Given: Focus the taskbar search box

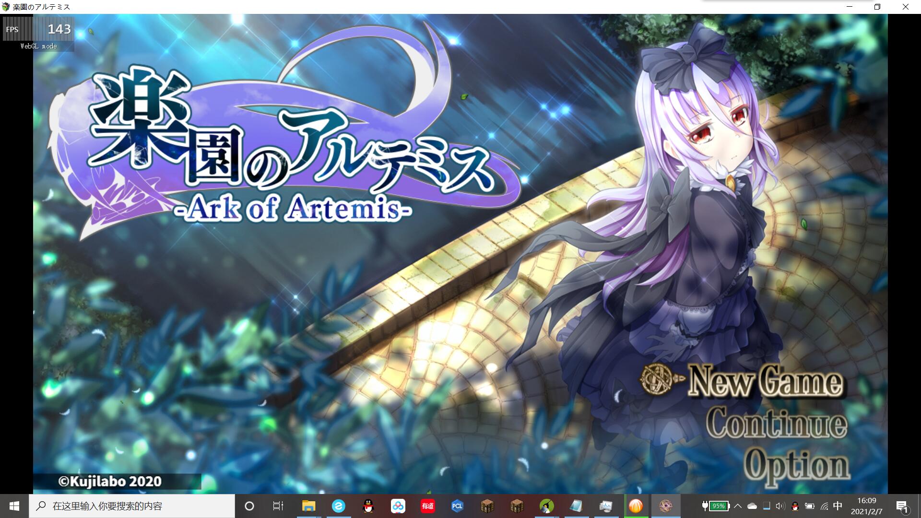Looking at the screenshot, I should coord(132,506).
